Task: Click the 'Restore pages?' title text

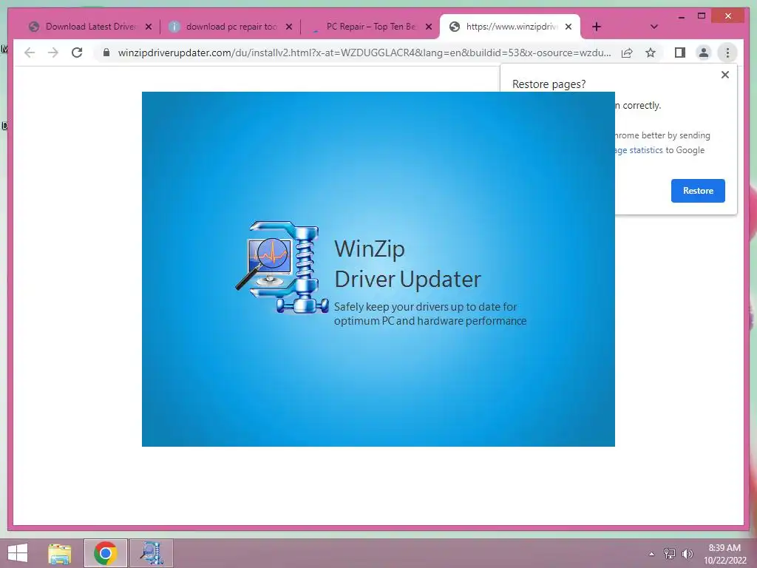Action: click(x=549, y=84)
